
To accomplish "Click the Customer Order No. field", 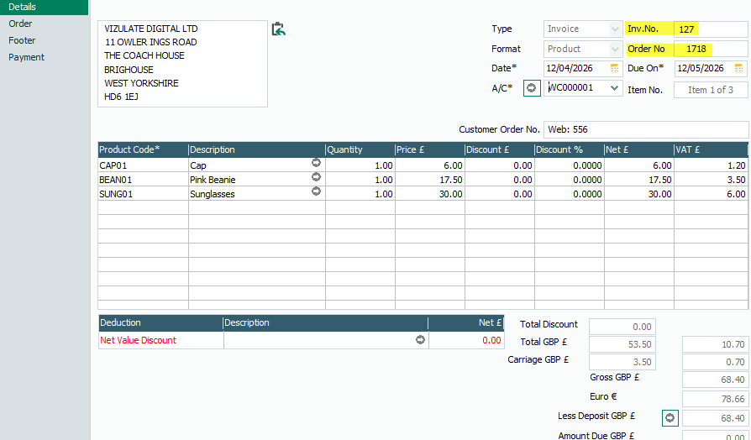I will click(645, 129).
